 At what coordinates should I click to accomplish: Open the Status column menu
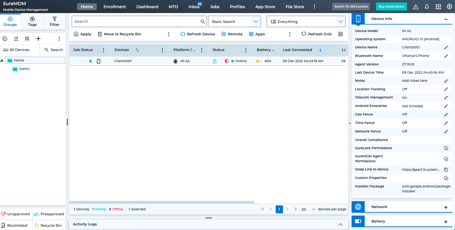coord(246,50)
